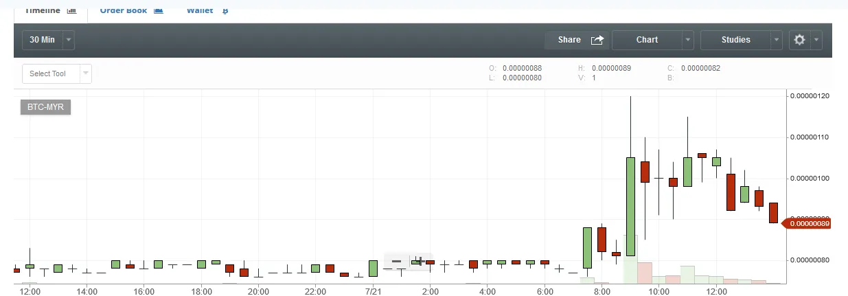Expand the settings gear dropdown arrow
Image resolution: width=848 pixels, height=296 pixels.
click(x=816, y=40)
